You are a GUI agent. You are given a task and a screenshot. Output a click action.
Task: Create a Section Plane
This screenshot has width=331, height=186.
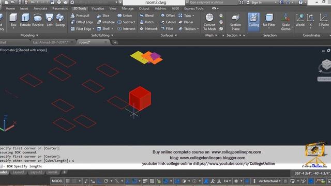tap(236, 22)
